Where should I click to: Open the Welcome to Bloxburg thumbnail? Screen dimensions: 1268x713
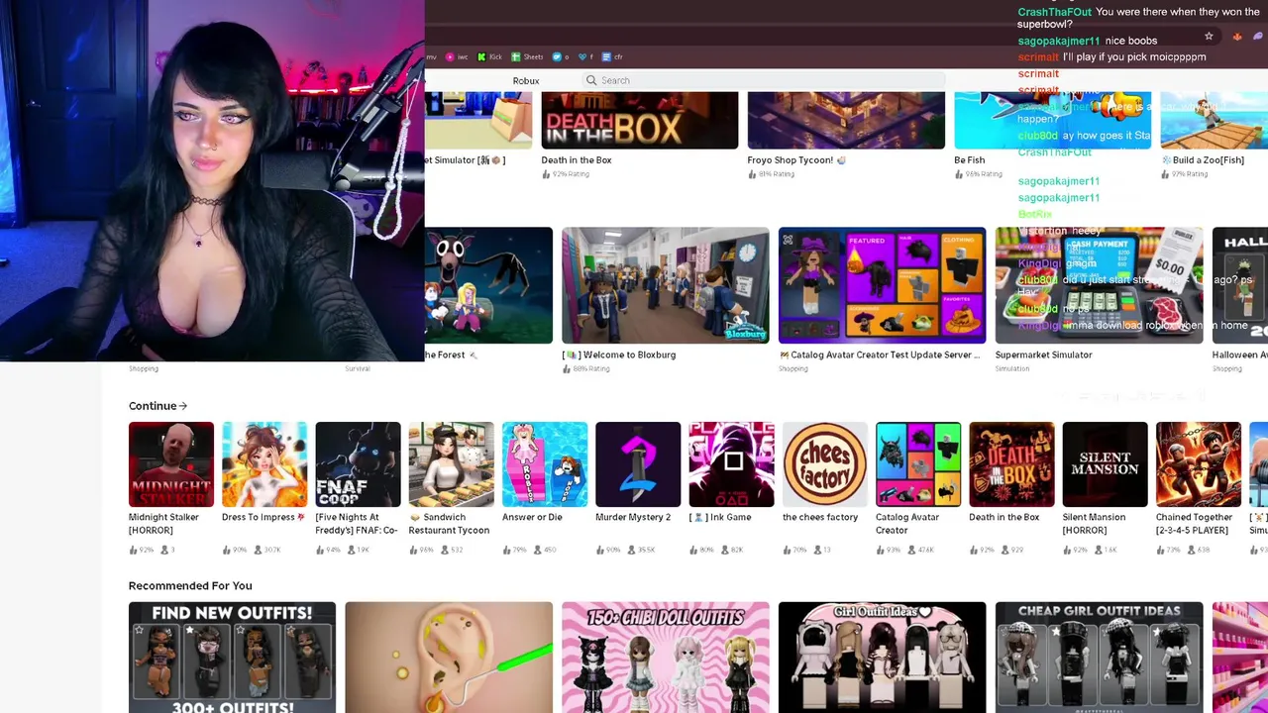[x=665, y=285]
